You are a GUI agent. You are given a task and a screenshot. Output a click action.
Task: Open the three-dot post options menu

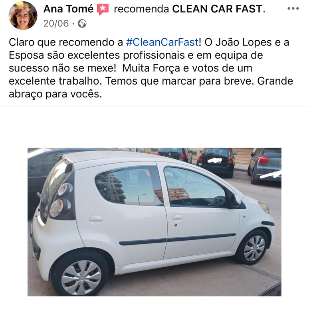293,8
